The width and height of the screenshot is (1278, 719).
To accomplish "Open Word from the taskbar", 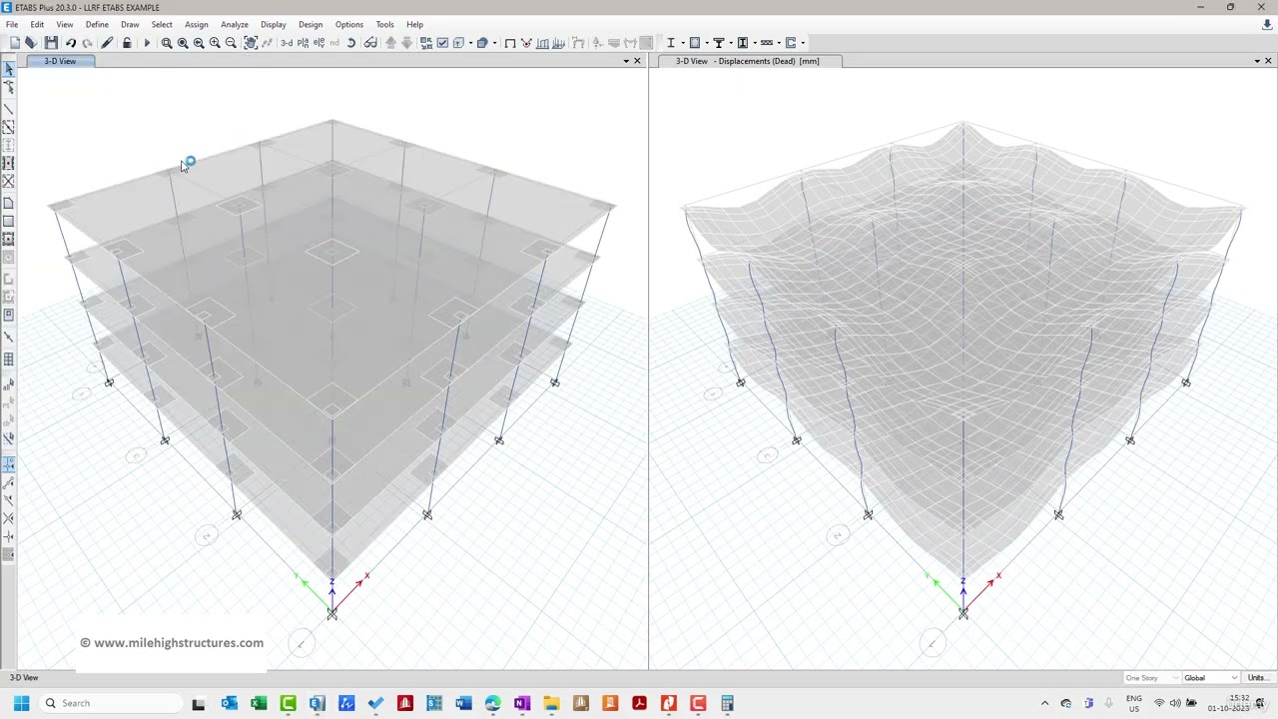I will [463, 703].
